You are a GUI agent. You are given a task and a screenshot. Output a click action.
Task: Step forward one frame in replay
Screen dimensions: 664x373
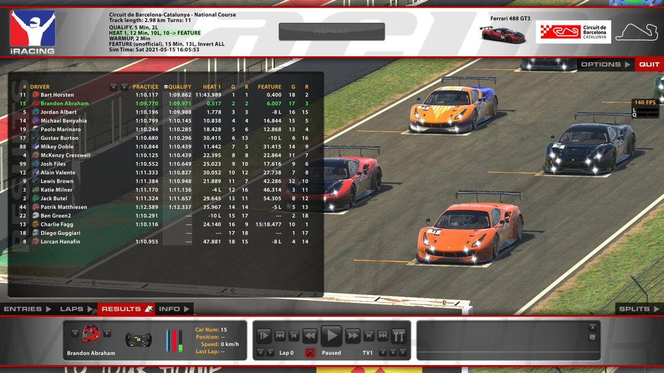[369, 335]
